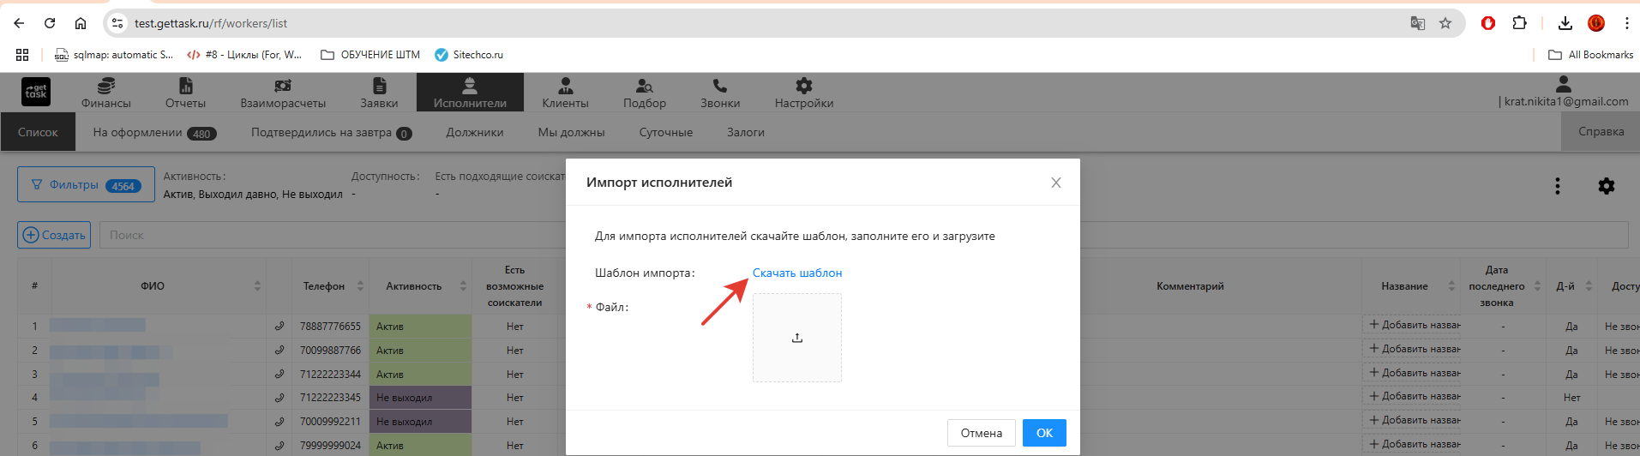
Task: Switch to На оформлении tab
Action: [153, 133]
